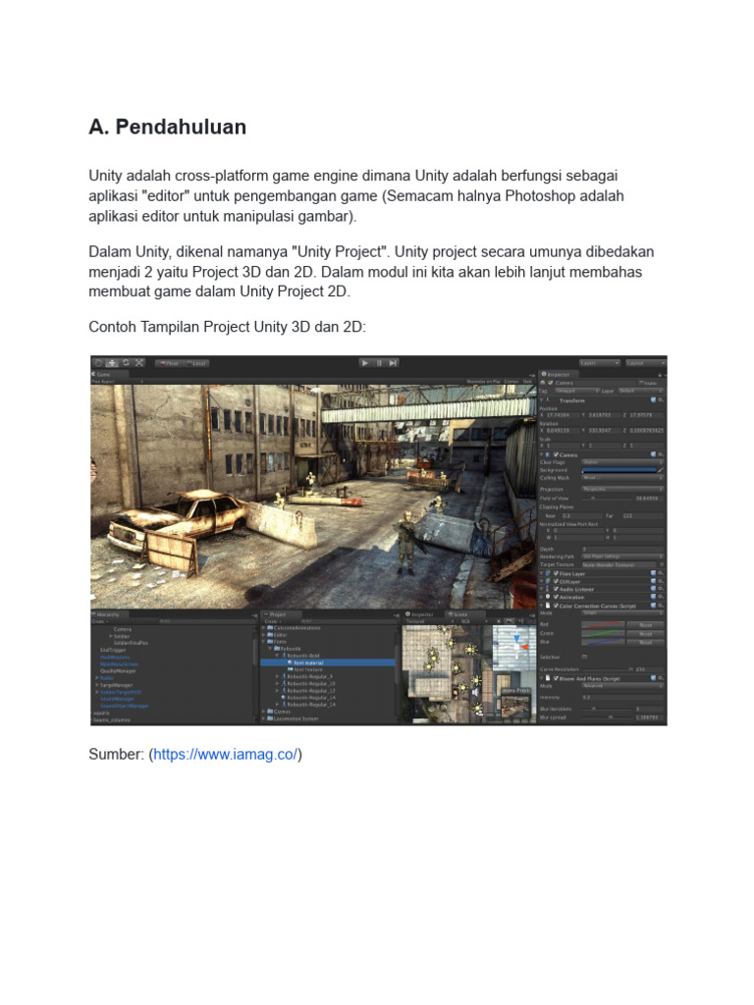Open the Clear Flags dropdown
Screen dimensions: 754x1005
click(x=622, y=462)
